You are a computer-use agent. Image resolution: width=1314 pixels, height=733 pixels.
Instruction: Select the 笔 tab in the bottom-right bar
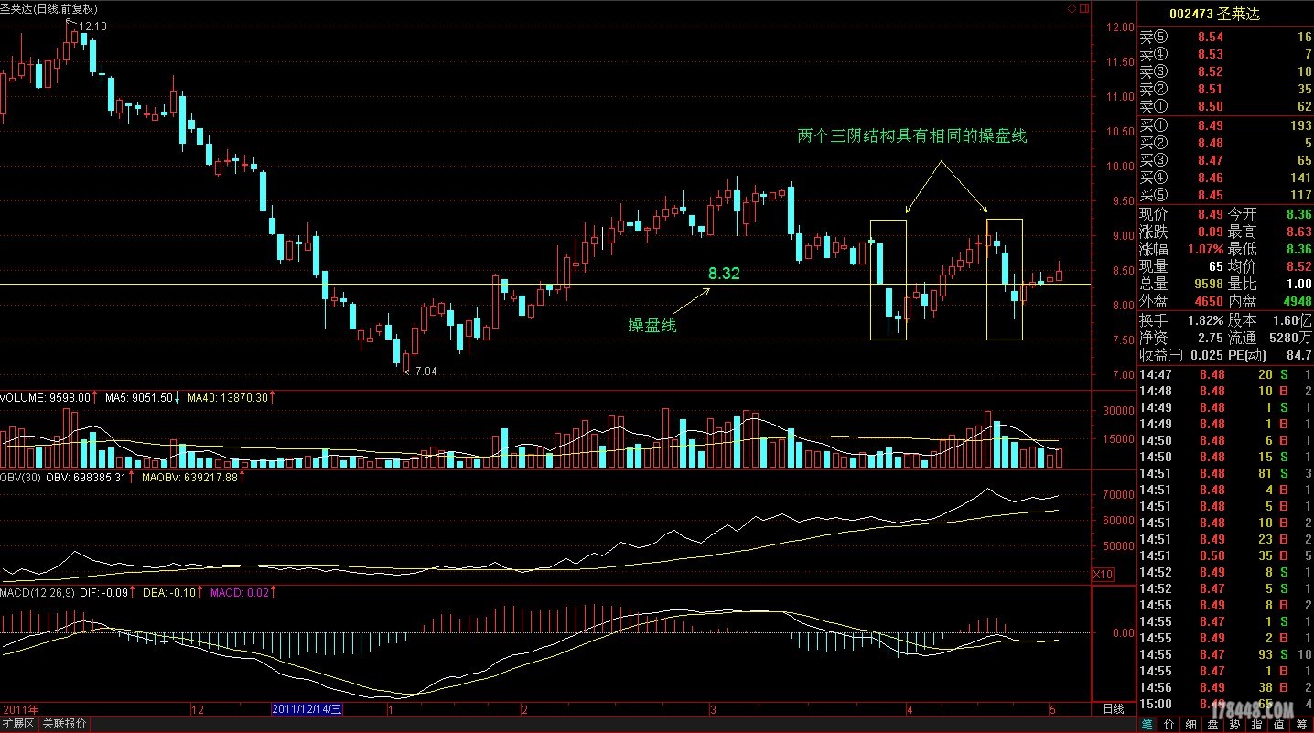point(1147,725)
